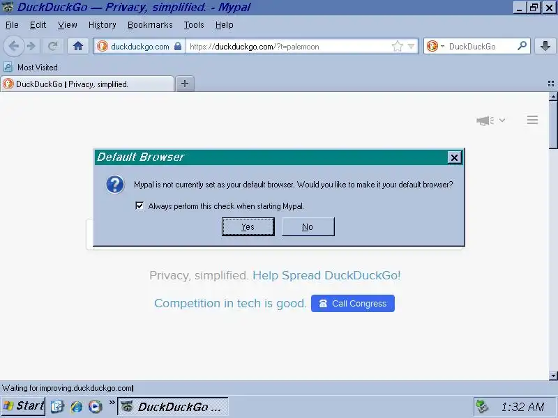
Task: Click the page scrollbar down arrow
Action: [553, 376]
